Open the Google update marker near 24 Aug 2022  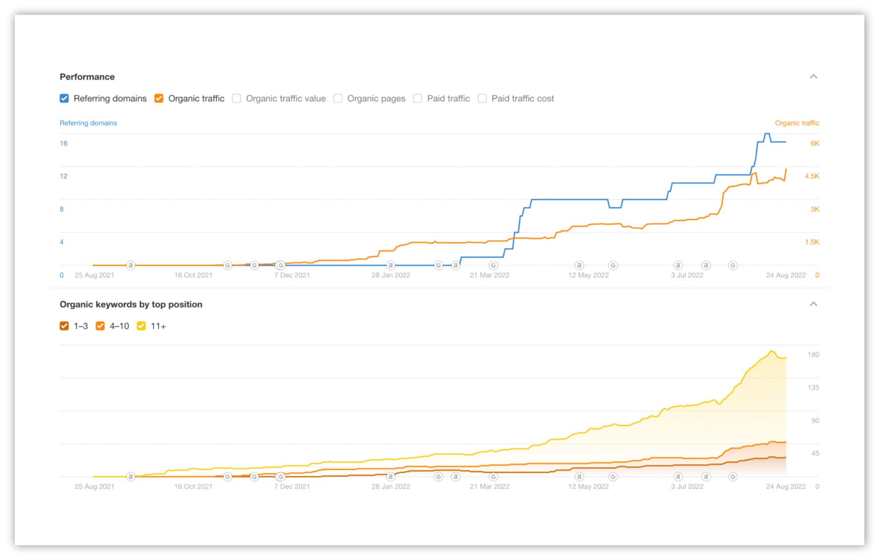click(732, 265)
